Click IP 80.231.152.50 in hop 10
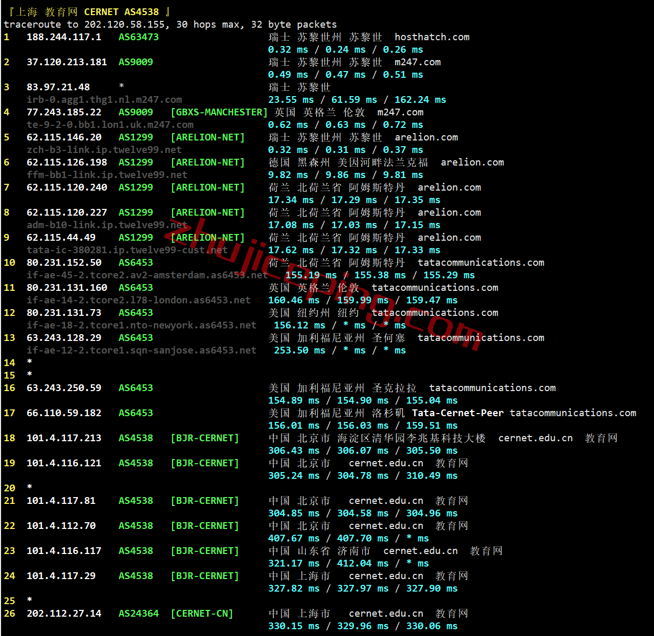This screenshot has height=636, width=654. coord(64,263)
